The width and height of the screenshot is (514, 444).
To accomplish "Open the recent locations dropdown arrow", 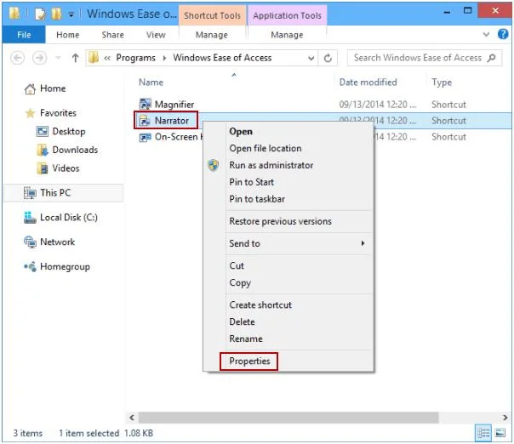I will click(58, 58).
